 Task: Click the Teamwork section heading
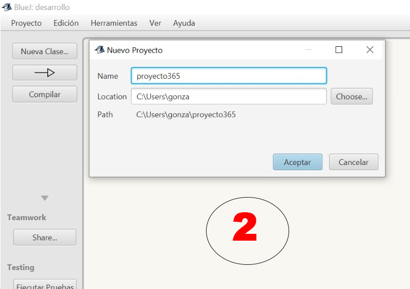(x=27, y=218)
